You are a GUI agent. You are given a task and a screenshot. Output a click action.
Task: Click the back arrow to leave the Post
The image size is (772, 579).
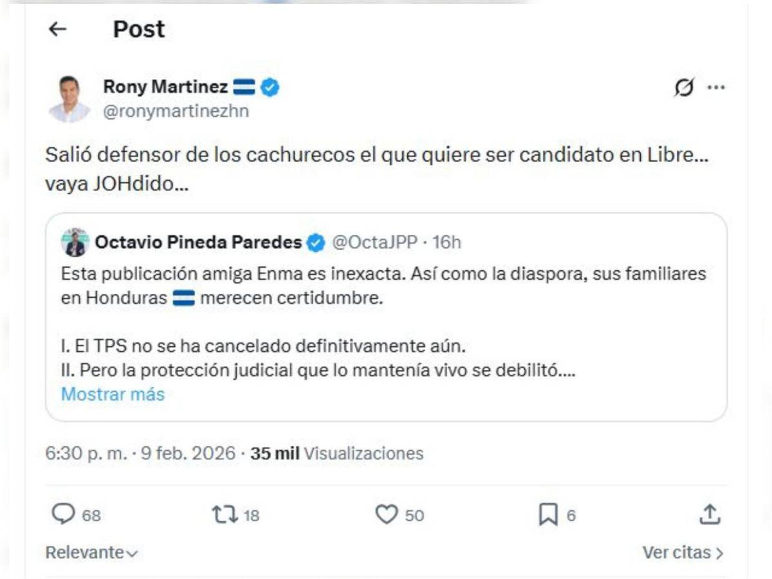(58, 28)
